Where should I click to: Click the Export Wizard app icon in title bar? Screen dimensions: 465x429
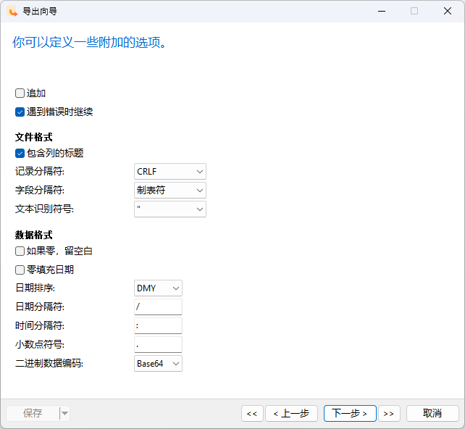(x=12, y=12)
